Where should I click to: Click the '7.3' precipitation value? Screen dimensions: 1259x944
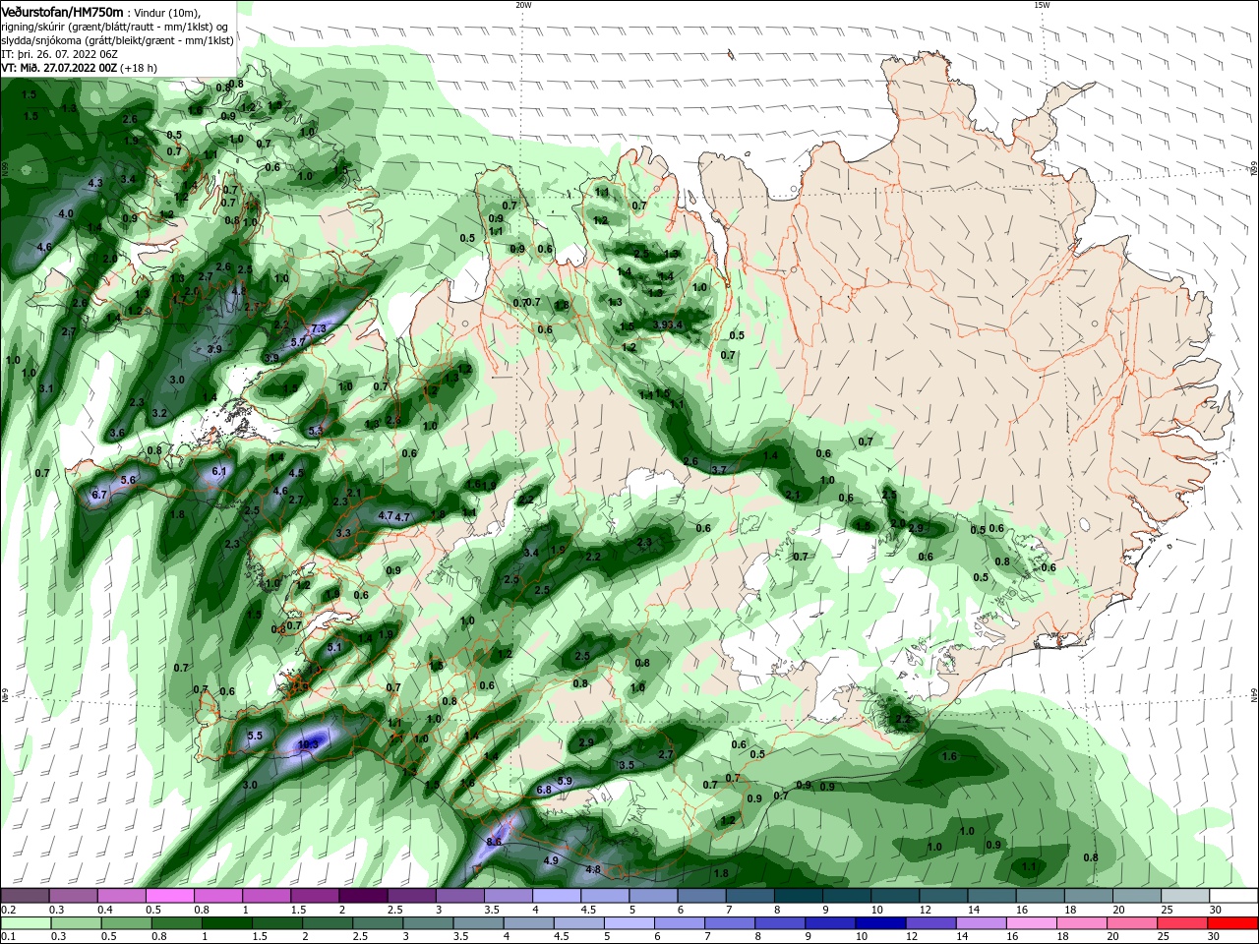pos(318,328)
